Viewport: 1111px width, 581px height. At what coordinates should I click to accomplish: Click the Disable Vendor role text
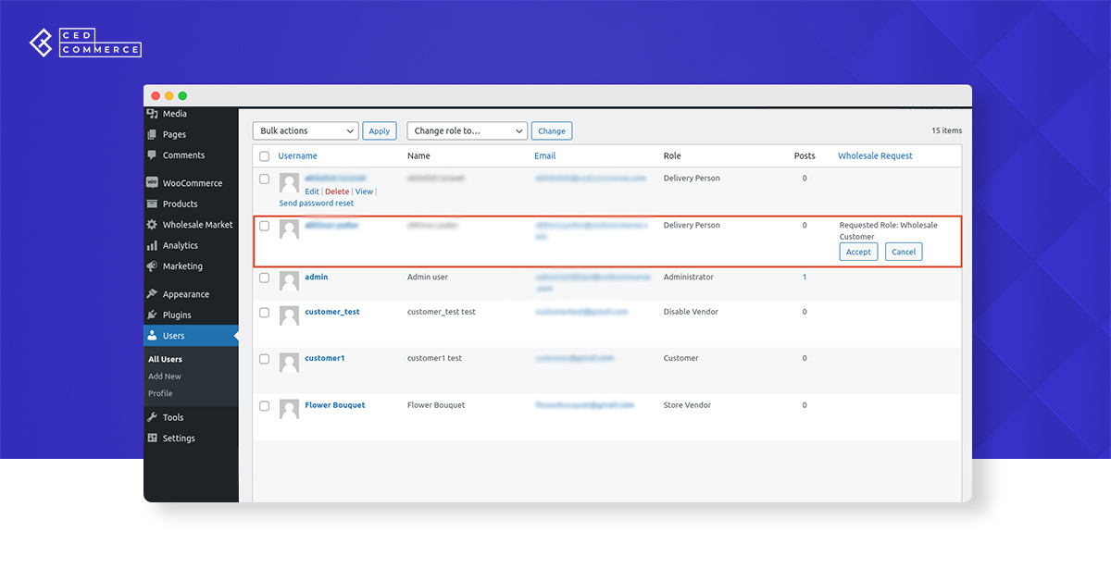pos(692,312)
